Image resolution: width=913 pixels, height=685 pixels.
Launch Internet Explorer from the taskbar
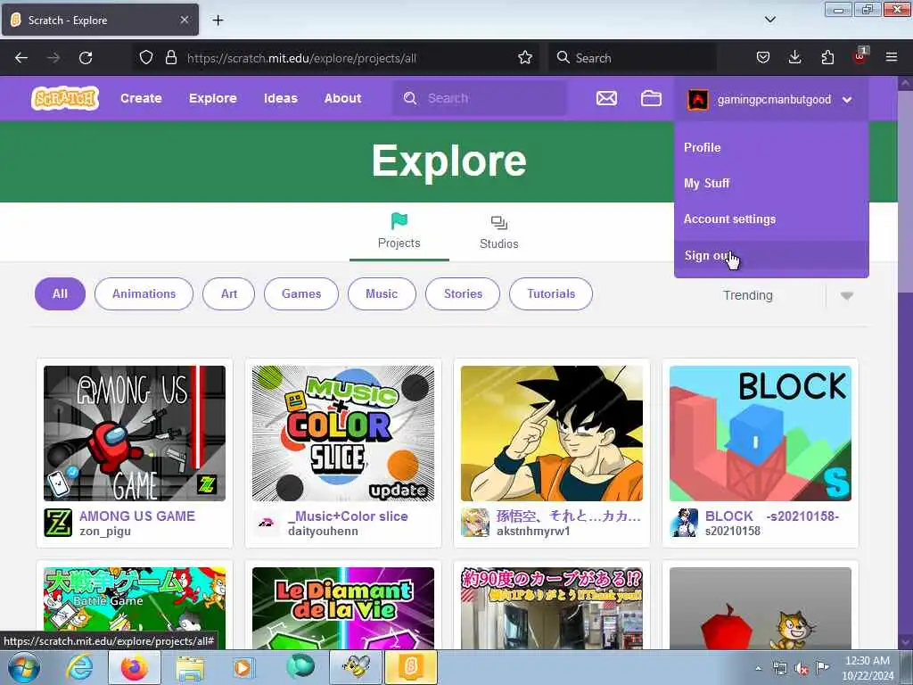pyautogui.click(x=79, y=667)
